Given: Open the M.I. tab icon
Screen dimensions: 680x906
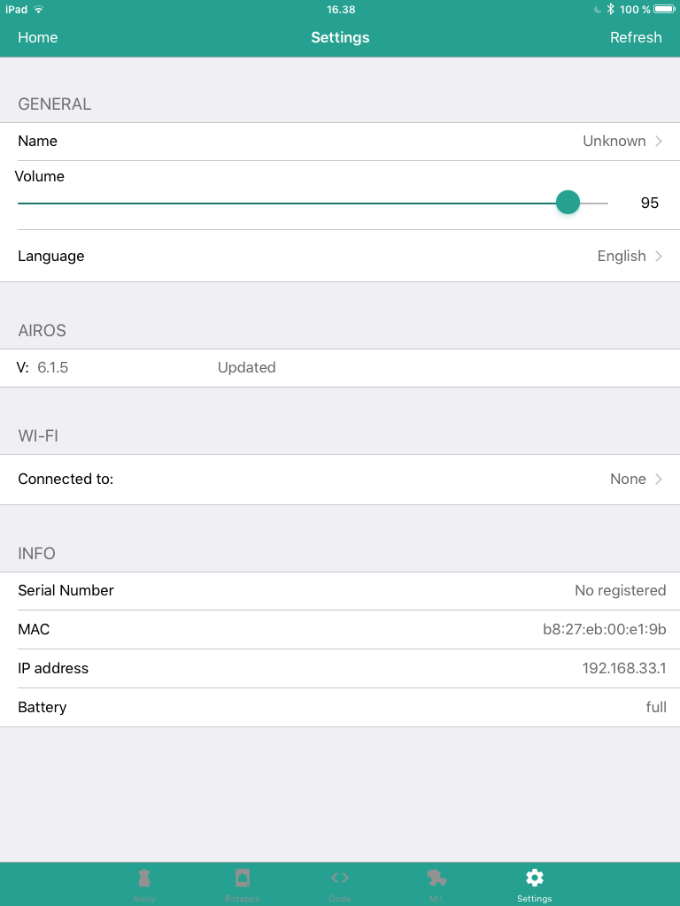Looking at the screenshot, I should [x=437, y=878].
